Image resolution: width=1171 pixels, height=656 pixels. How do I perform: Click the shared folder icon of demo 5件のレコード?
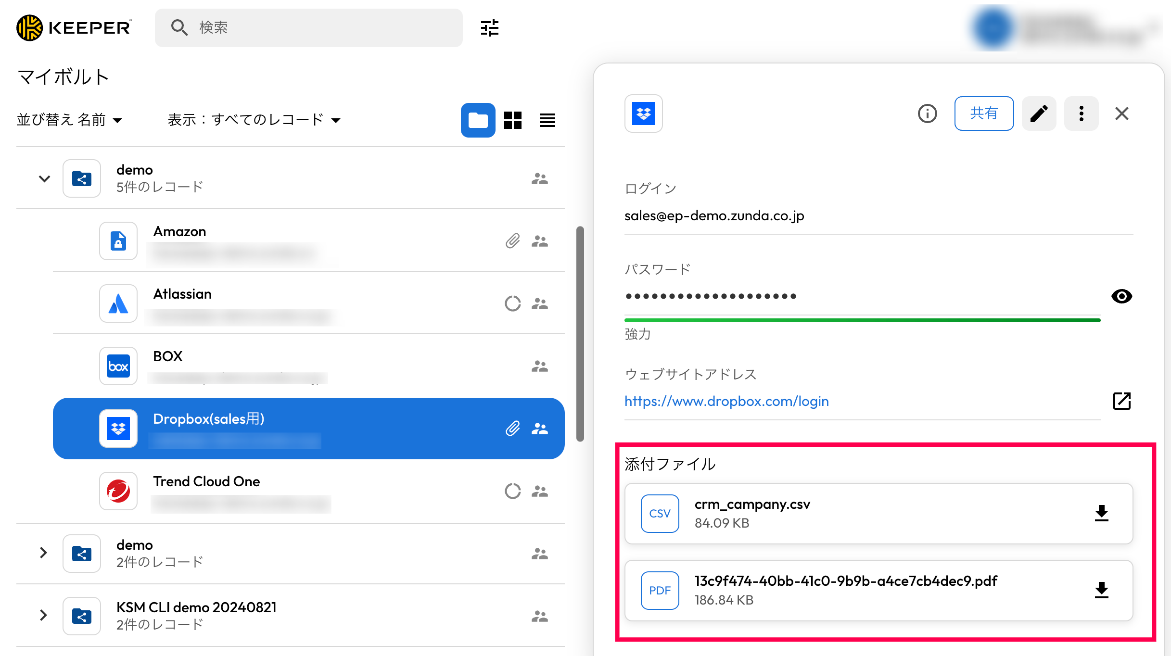point(82,178)
